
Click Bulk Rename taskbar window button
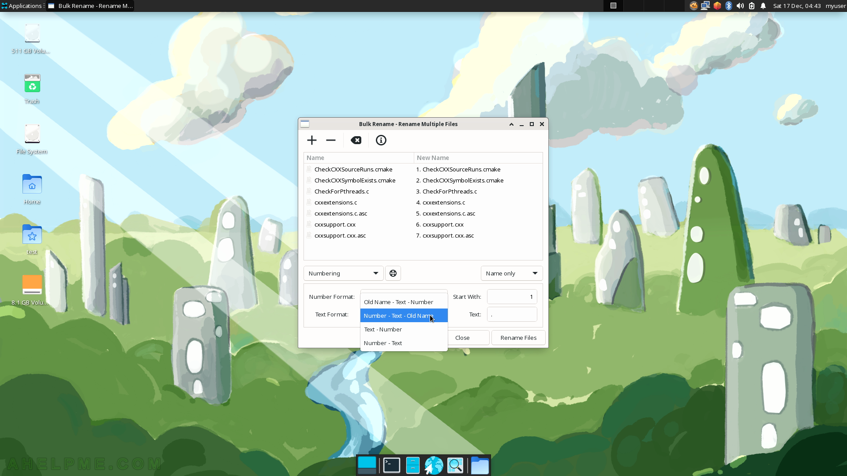[x=90, y=6]
